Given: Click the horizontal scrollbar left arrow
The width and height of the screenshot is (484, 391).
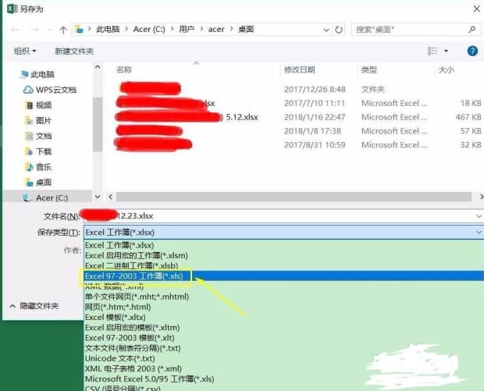Looking at the screenshot, I should [x=110, y=197].
